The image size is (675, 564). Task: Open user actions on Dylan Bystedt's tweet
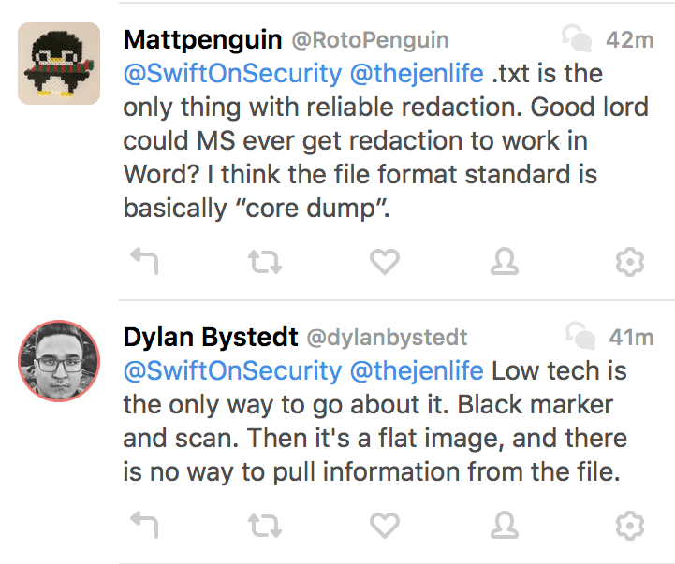coord(506,525)
